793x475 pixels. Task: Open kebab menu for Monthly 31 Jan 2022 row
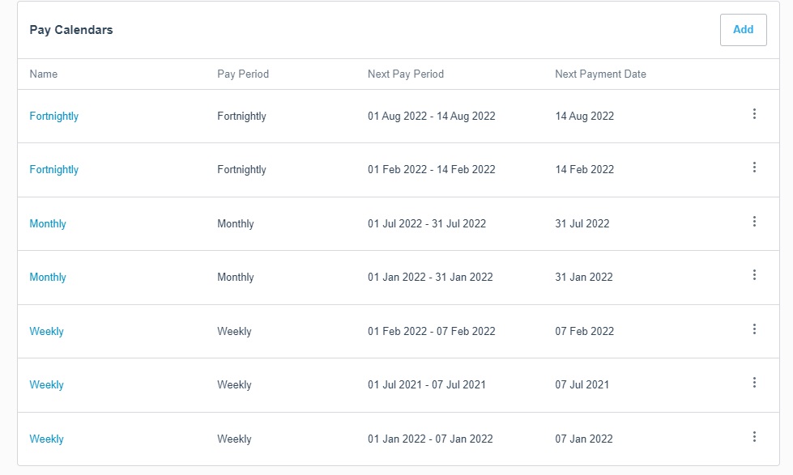point(754,276)
